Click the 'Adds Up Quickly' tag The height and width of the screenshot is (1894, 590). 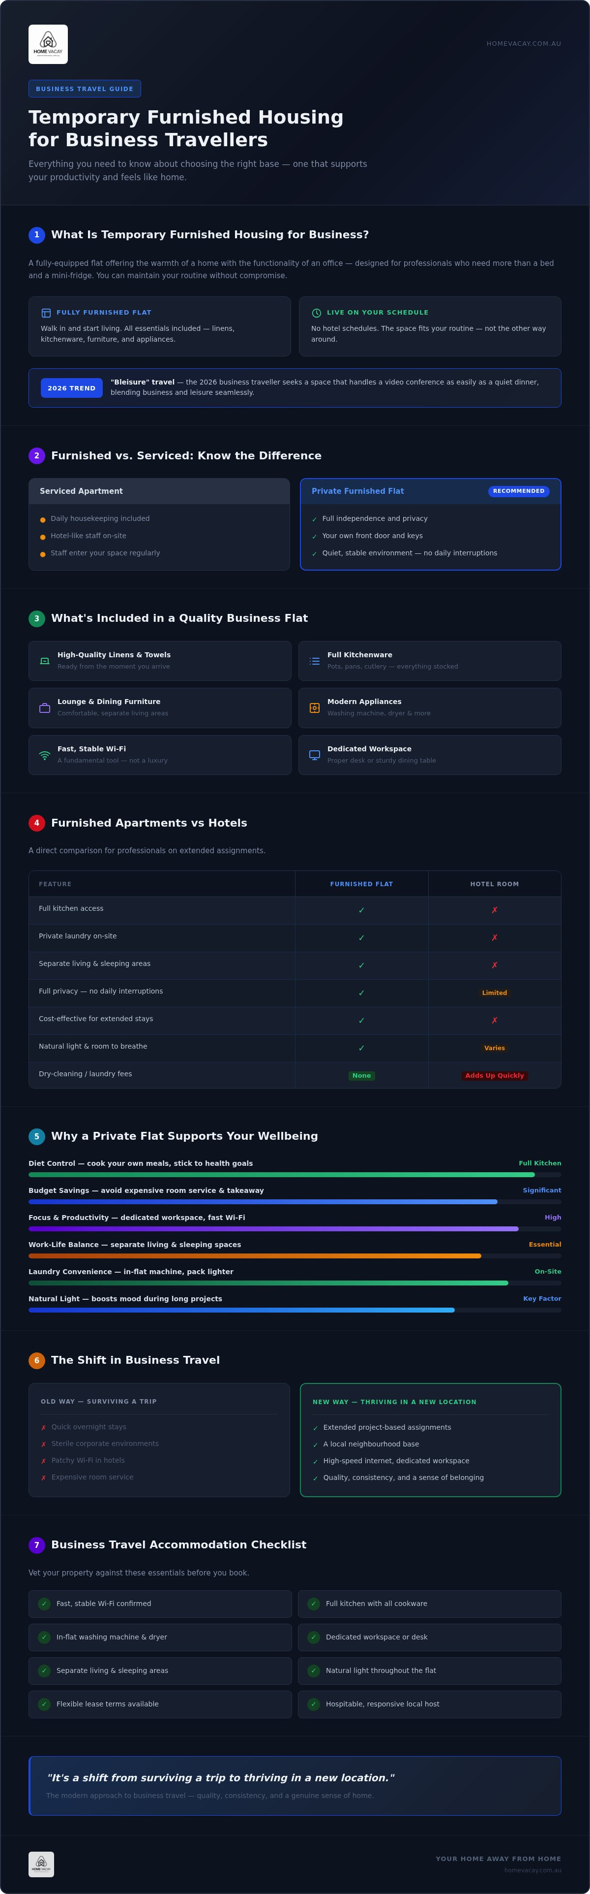tap(495, 1076)
